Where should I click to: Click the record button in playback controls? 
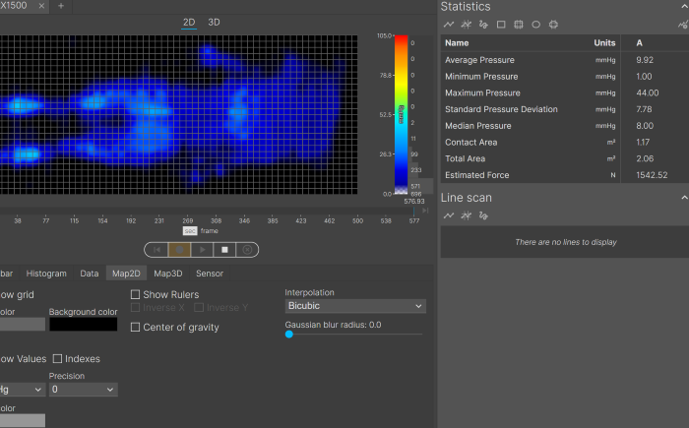pos(179,250)
